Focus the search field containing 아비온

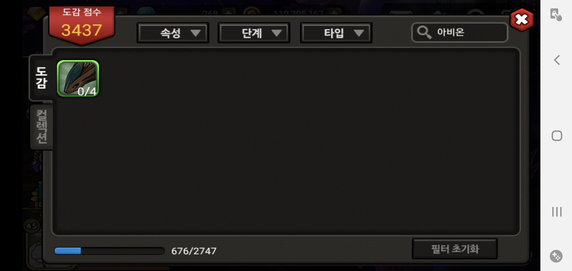tap(460, 33)
